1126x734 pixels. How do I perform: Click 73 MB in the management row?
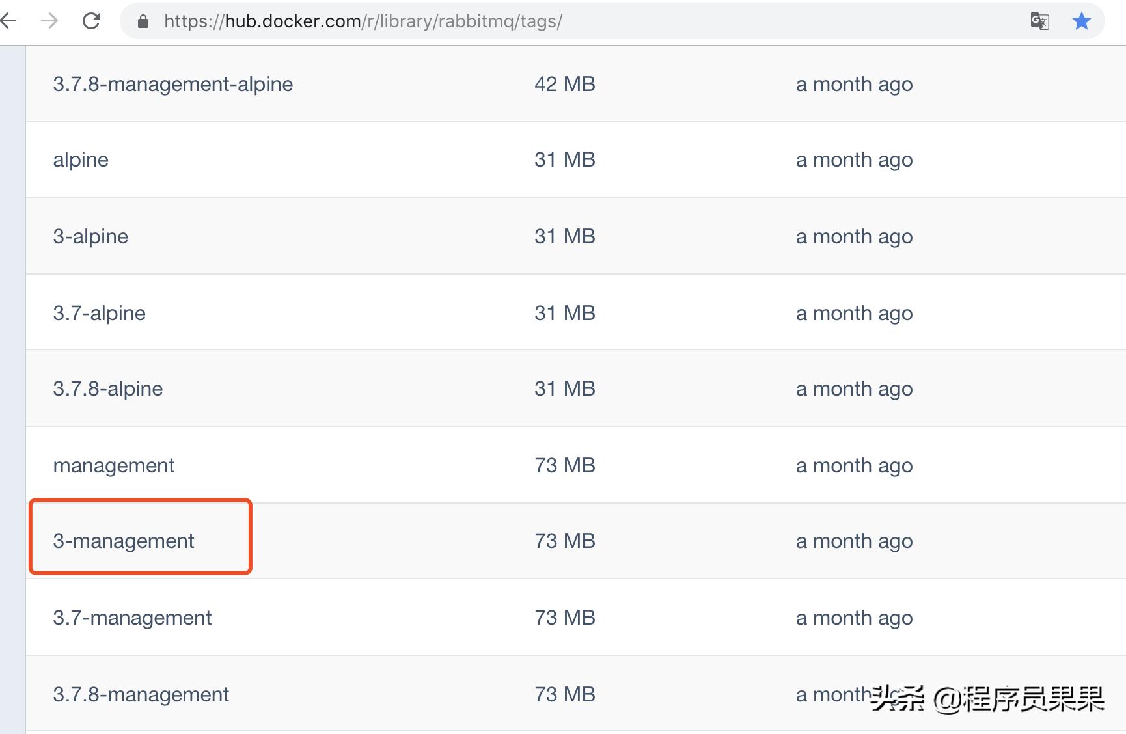tap(565, 465)
